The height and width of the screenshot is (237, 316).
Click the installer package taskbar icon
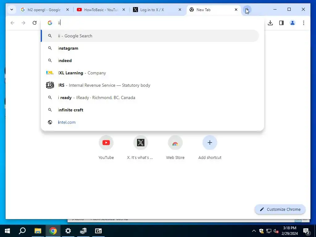(x=83, y=231)
